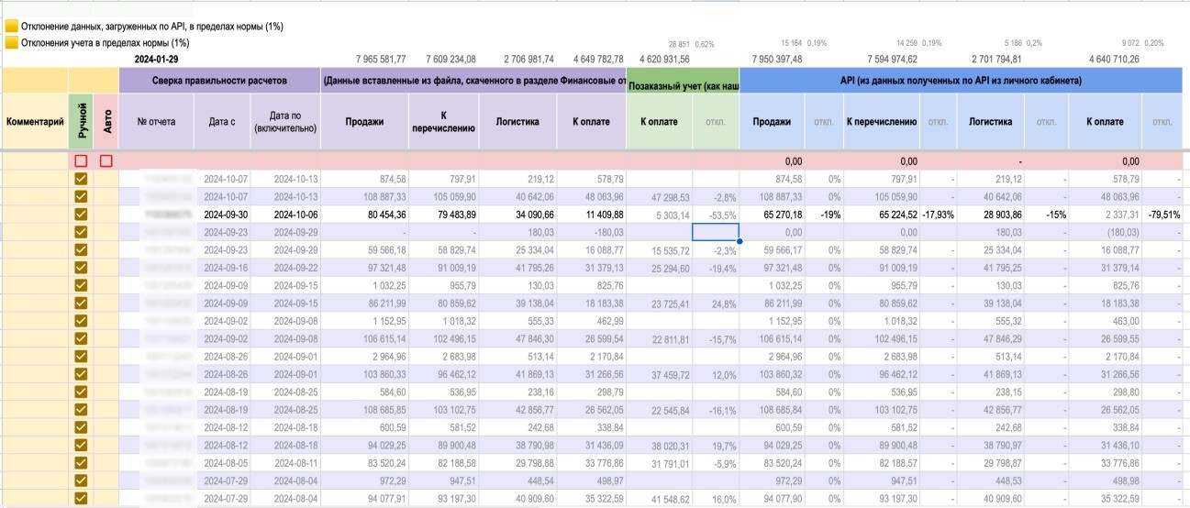Tick the empty checkbox under Ручной column
The image size is (1190, 508).
(x=81, y=161)
